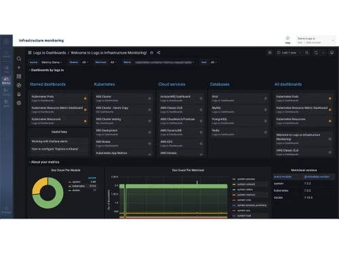The width and height of the screenshot is (339, 254).
Task: Sort by event.module column header
Action: 283,177
